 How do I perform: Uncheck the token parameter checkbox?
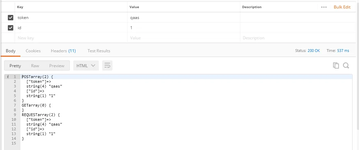[11, 18]
